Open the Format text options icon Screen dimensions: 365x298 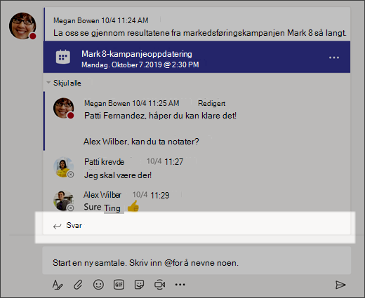tap(58, 285)
